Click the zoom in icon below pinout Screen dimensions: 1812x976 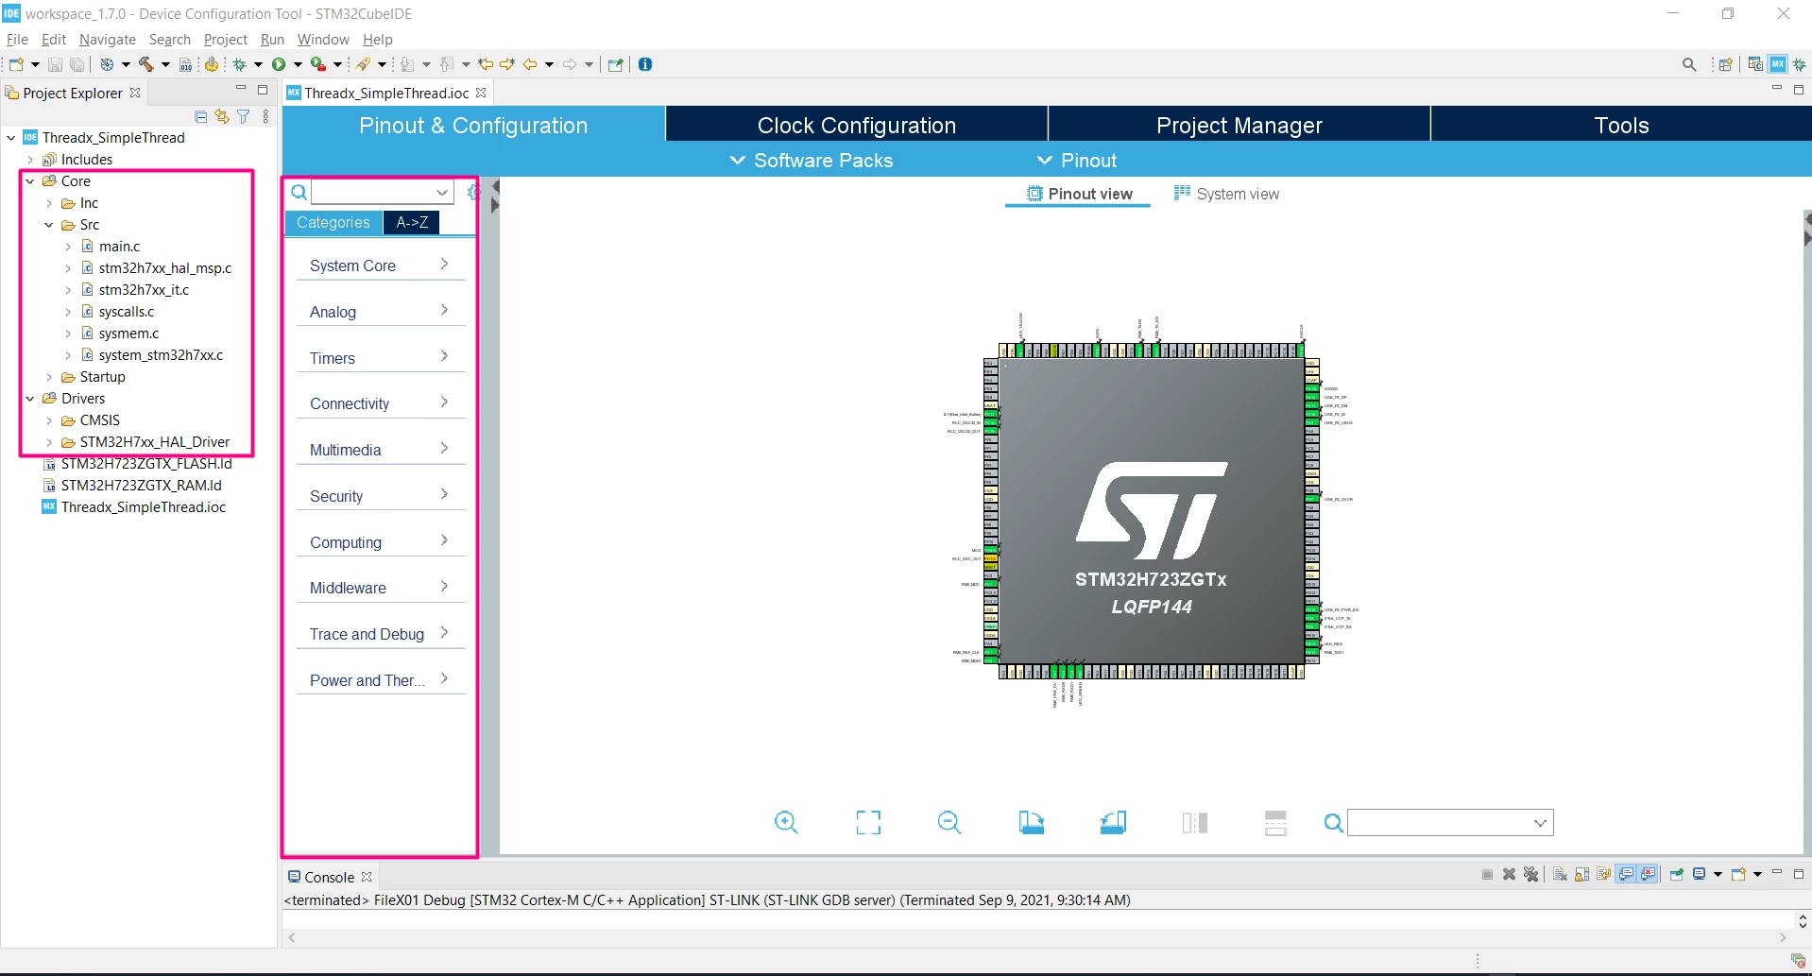786,822
